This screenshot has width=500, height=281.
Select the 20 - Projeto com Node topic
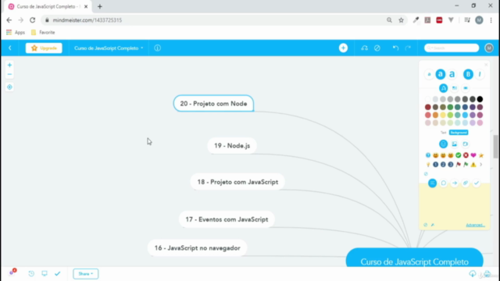tap(213, 104)
